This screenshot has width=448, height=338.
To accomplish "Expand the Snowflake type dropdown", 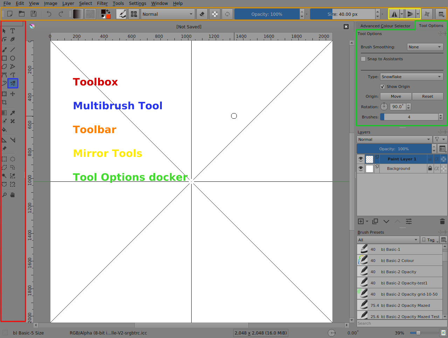I will click(411, 77).
